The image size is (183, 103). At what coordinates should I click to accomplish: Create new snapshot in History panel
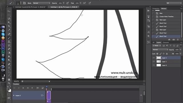point(174,40)
